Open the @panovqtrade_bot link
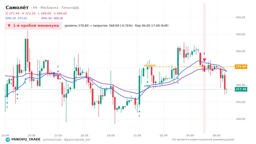Screen dimensions: 256x144 pos(77,140)
